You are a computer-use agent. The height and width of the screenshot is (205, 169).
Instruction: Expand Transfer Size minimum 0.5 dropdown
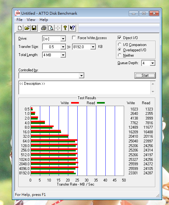63,47
